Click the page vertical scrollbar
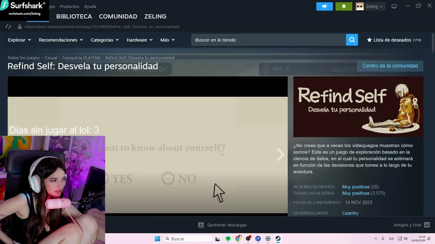The image size is (435, 244). pyautogui.click(x=433, y=42)
